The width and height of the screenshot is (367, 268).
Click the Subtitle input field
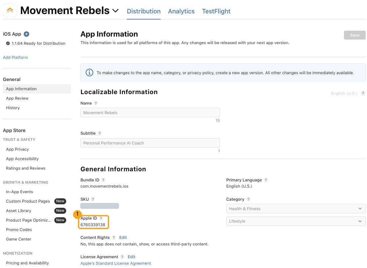(150, 143)
